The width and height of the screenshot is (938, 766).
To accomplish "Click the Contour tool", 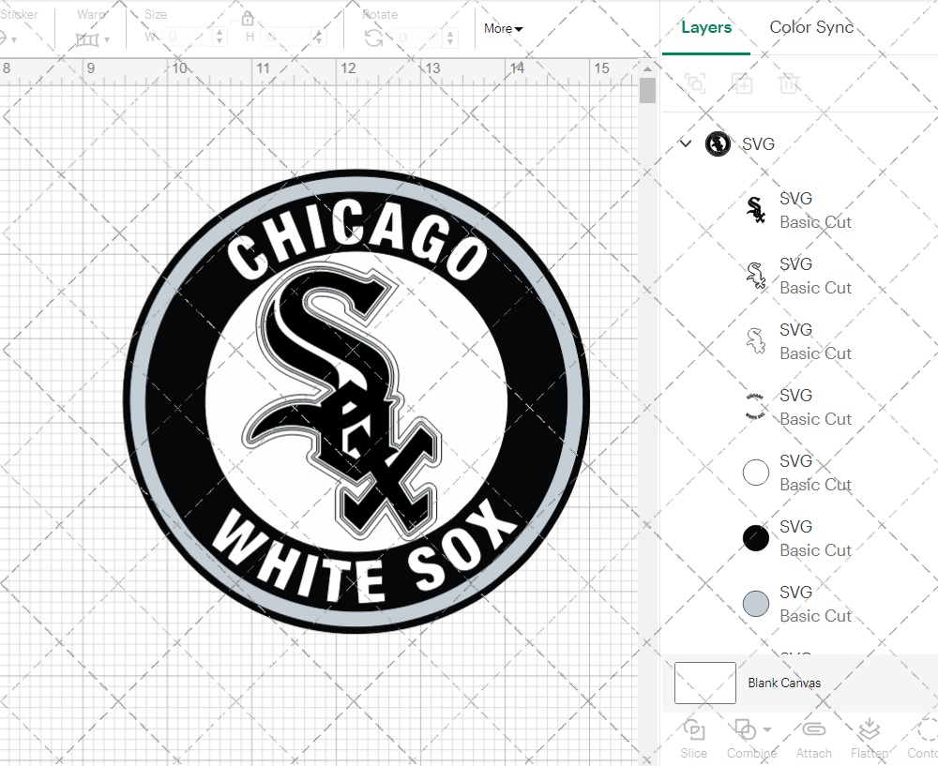I will click(924, 739).
